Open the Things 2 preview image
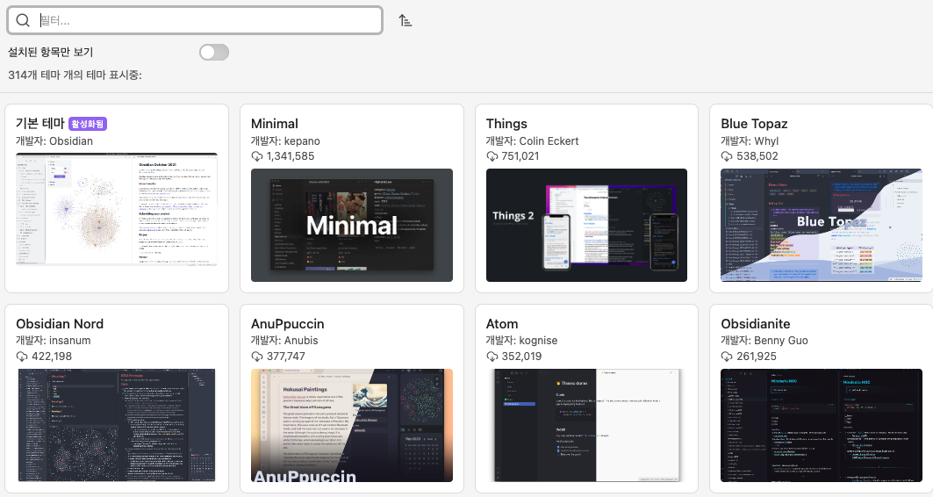Viewport: 933px width, 497px height. click(586, 225)
